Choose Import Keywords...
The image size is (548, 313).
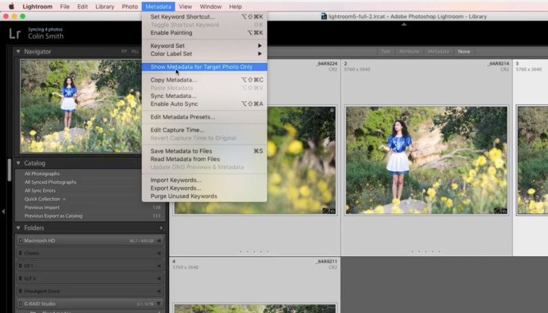pos(204,180)
